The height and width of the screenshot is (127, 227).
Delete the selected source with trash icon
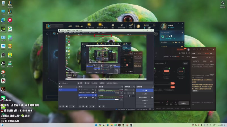83,106
